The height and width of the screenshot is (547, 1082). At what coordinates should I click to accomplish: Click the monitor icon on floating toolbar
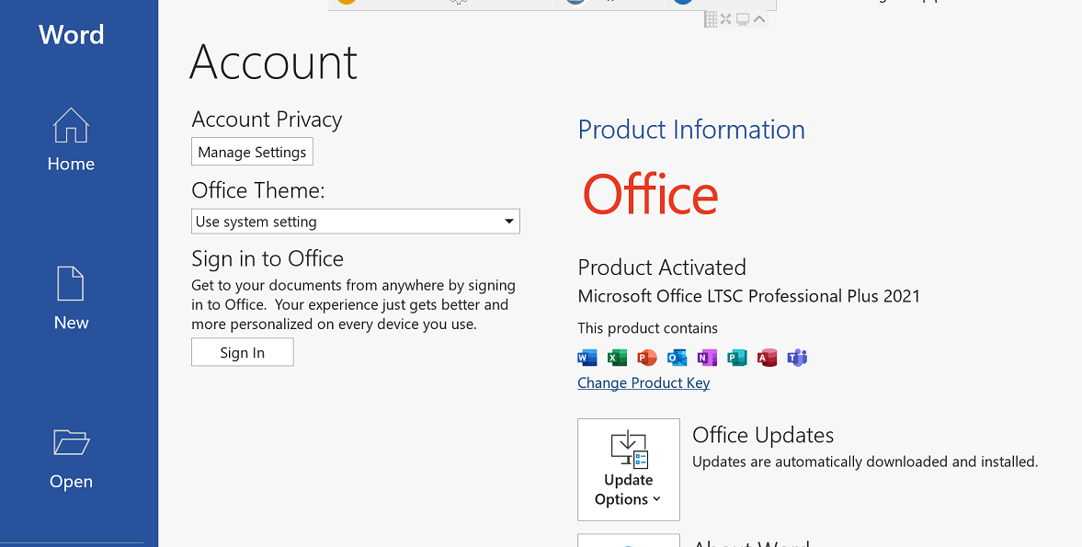(x=743, y=19)
